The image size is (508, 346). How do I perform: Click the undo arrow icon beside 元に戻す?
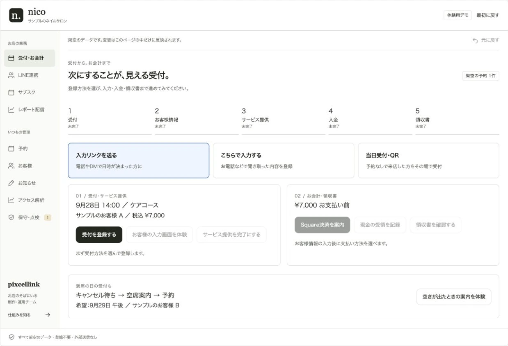pos(475,40)
